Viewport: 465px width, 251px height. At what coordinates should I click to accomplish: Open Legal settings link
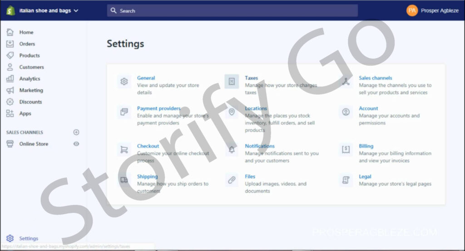click(x=365, y=177)
